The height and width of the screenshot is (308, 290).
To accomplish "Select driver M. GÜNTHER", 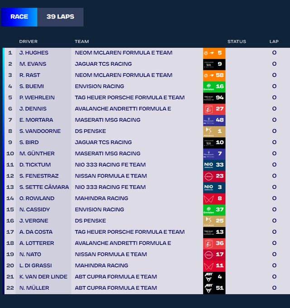I will (37, 154).
